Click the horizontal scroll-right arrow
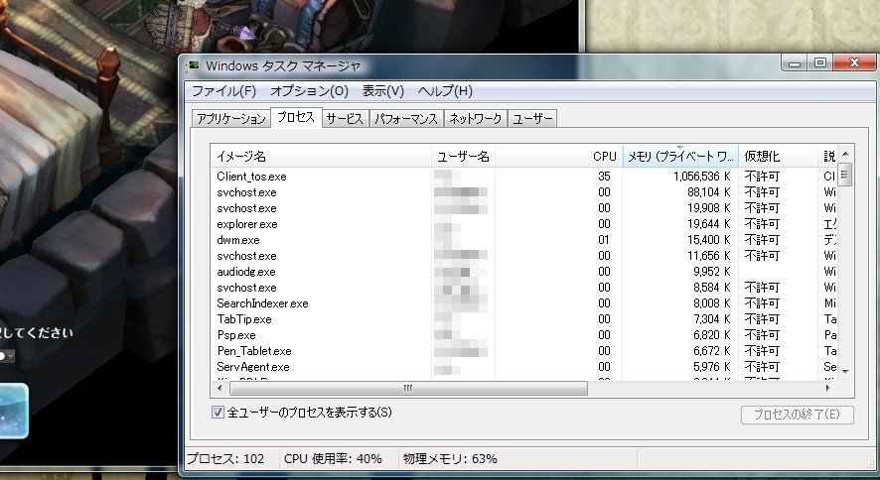Screen dimensions: 880x480 pyautogui.click(x=827, y=388)
